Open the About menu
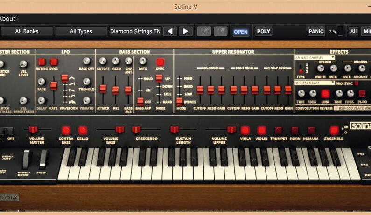Screen dimensions: 371x215 [8, 19]
